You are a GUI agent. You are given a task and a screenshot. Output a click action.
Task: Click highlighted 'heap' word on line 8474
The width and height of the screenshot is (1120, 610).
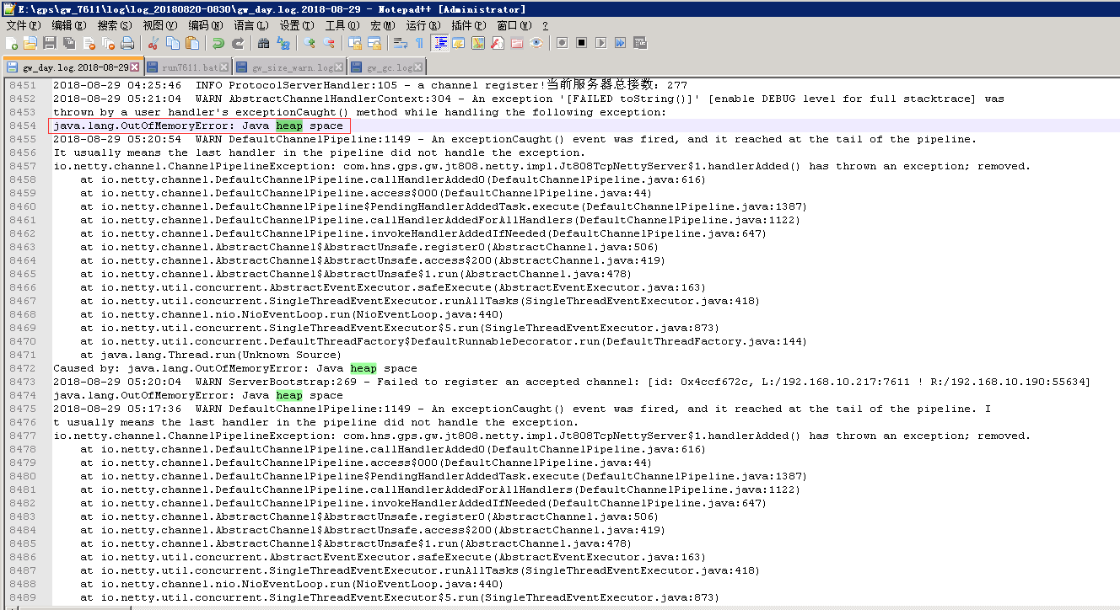(x=289, y=395)
